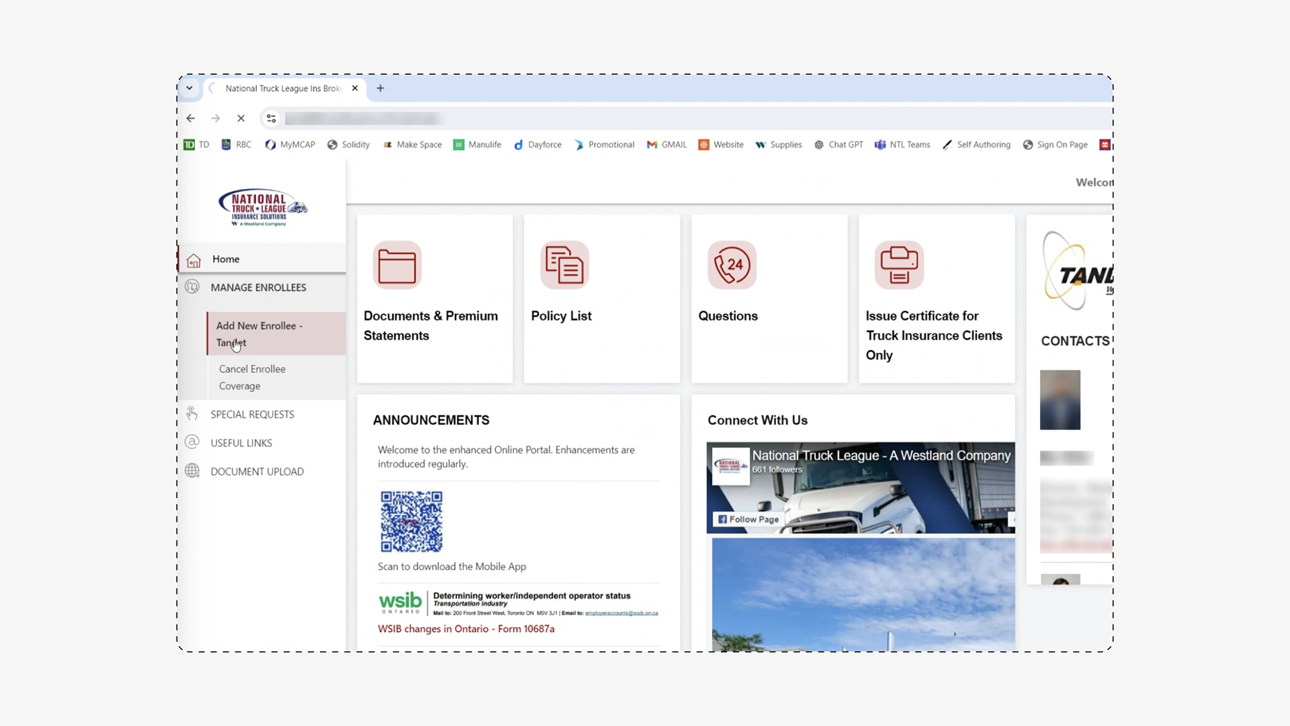This screenshot has height=726, width=1290.
Task: Open Documents & Premium Statements link
Action: point(431,325)
